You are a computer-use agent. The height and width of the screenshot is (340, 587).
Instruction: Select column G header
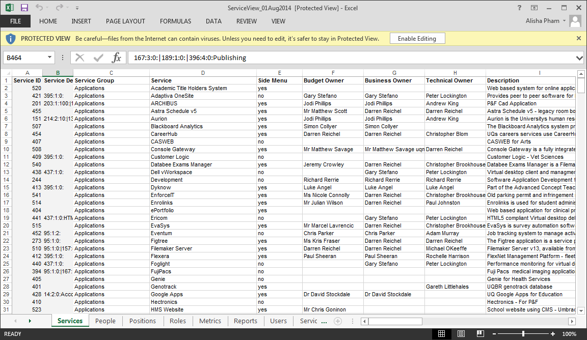394,73
